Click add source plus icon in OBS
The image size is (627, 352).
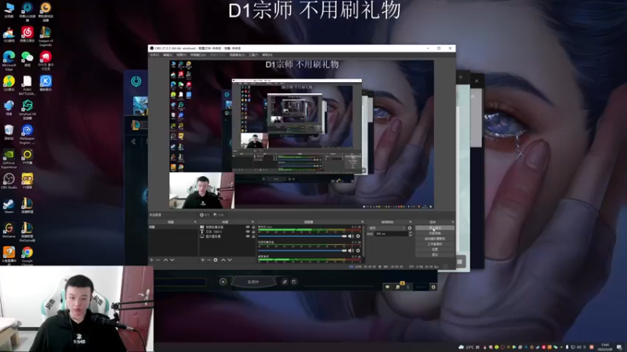tap(203, 260)
